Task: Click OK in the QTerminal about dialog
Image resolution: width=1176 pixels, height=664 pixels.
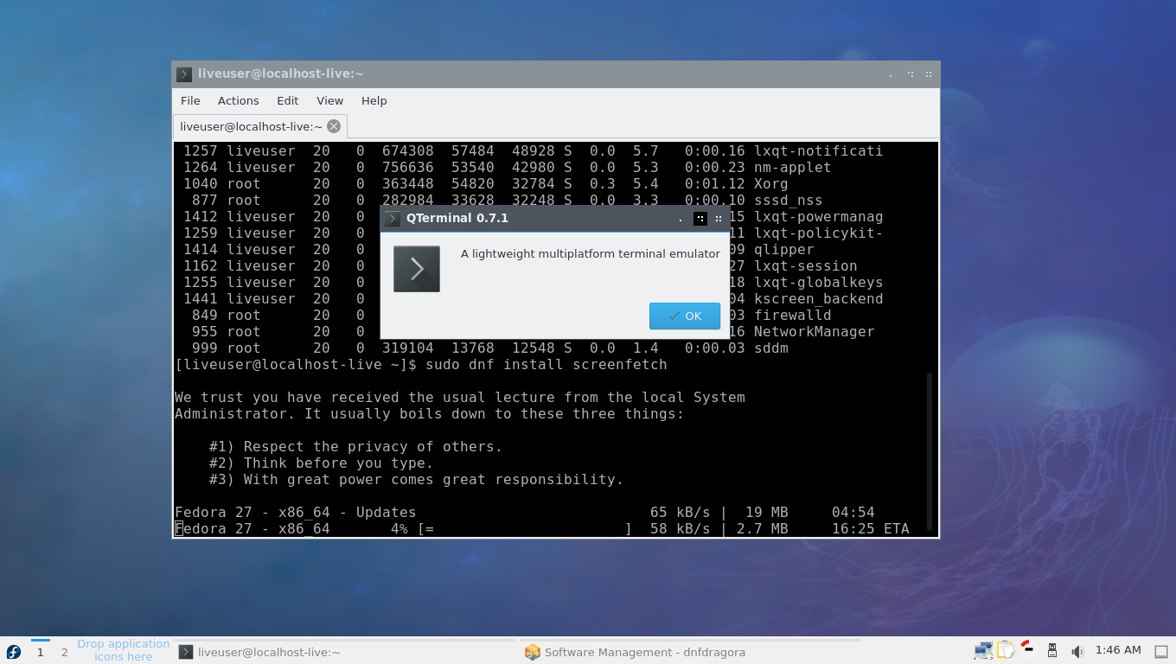Action: click(x=684, y=316)
